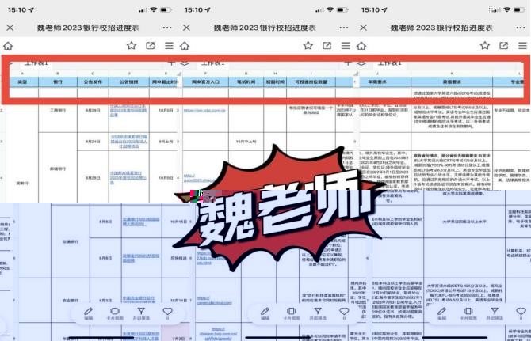Select the 农业银行 cell
The height and width of the screenshot is (341, 531).
(x=71, y=300)
